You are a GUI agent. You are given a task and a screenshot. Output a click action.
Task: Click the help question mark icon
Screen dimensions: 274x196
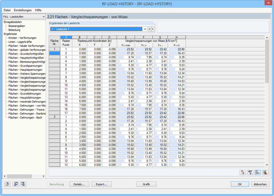coord(7,184)
